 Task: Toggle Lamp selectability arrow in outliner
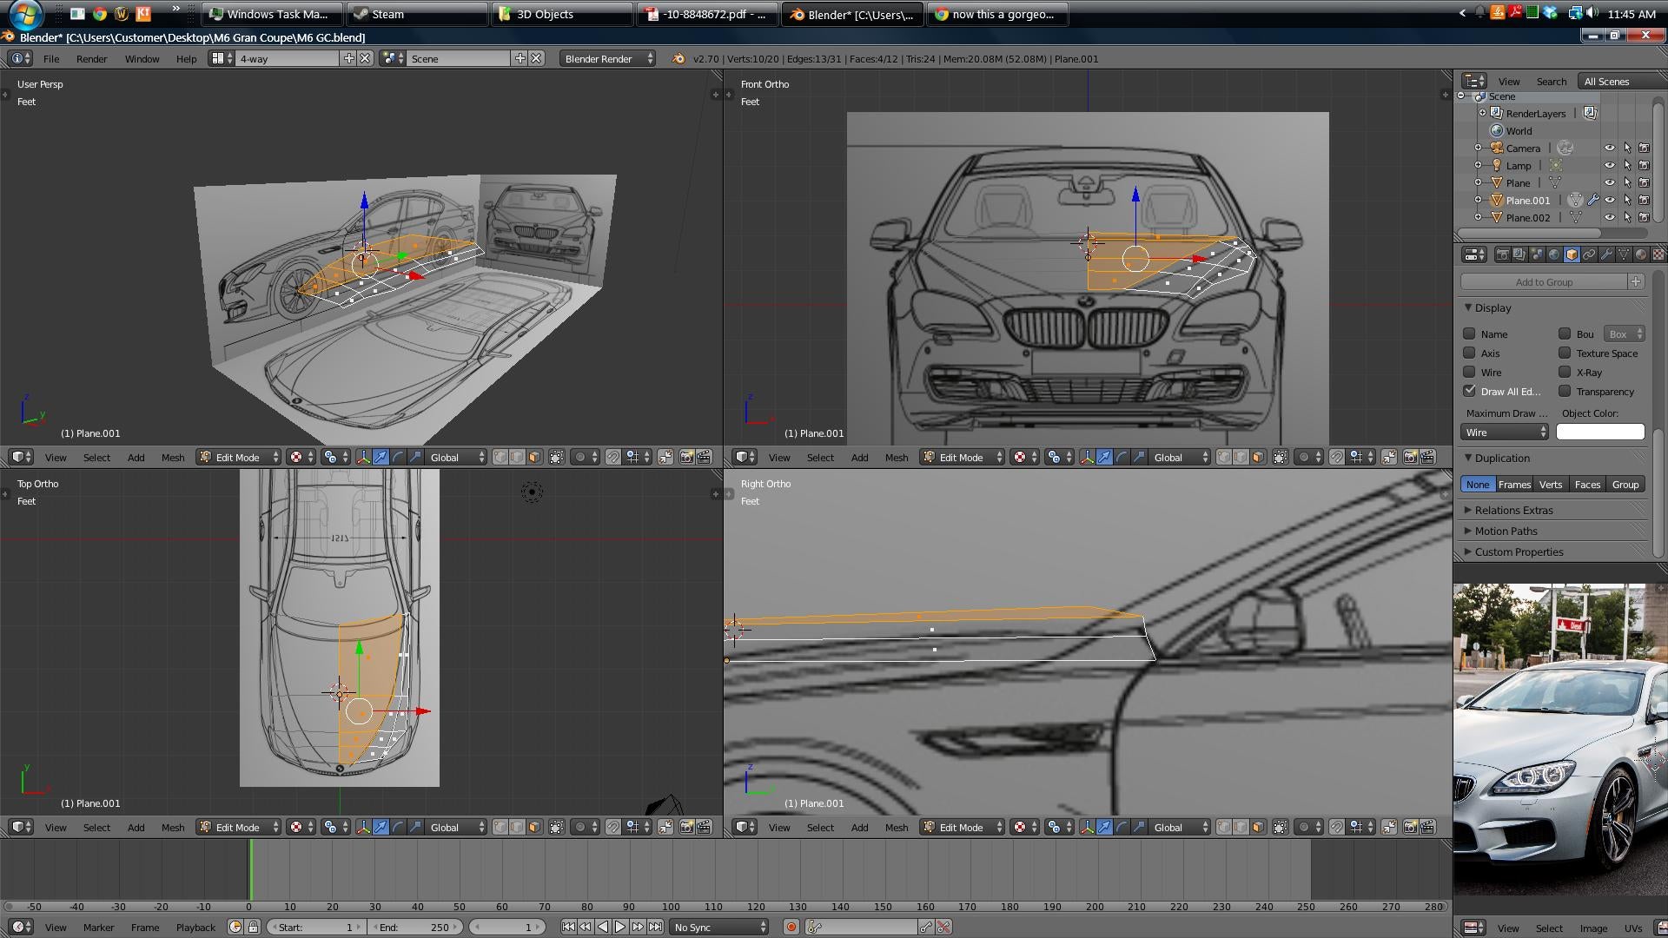1627,165
